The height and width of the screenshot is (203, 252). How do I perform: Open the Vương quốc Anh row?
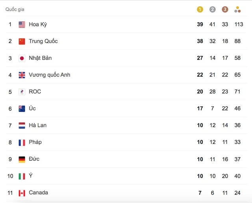(127, 75)
